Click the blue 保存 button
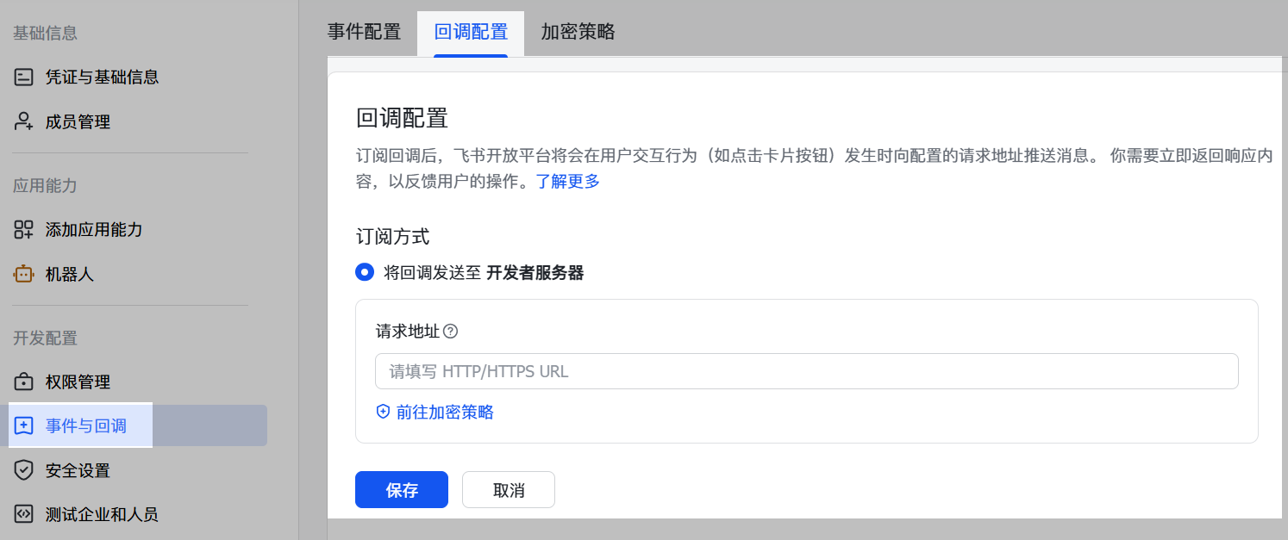Screen dimensions: 1288x540 [x=402, y=490]
